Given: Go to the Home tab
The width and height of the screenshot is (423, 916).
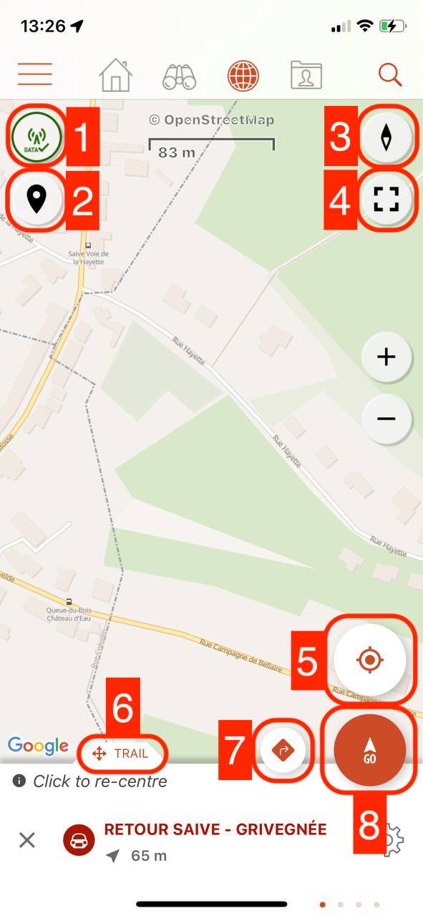Looking at the screenshot, I should point(116,74).
